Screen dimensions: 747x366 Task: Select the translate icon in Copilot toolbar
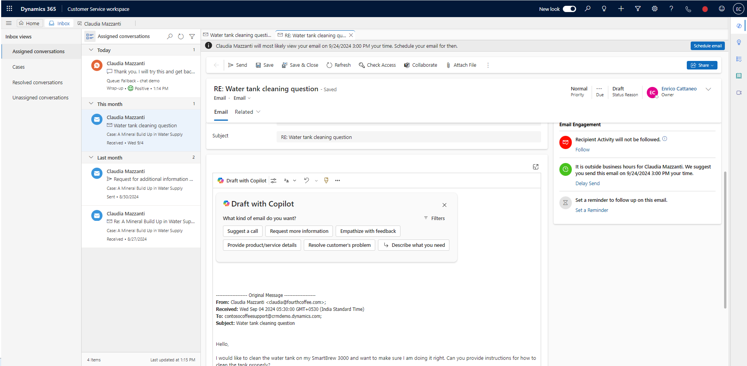point(286,180)
